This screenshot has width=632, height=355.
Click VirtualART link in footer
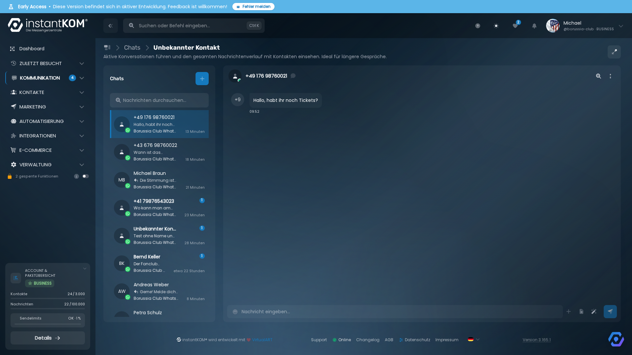pos(262,340)
